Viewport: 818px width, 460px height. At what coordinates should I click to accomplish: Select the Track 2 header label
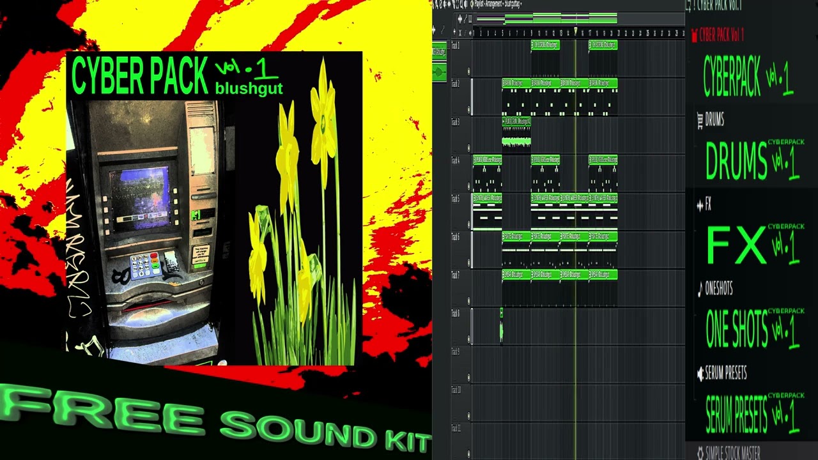(456, 84)
